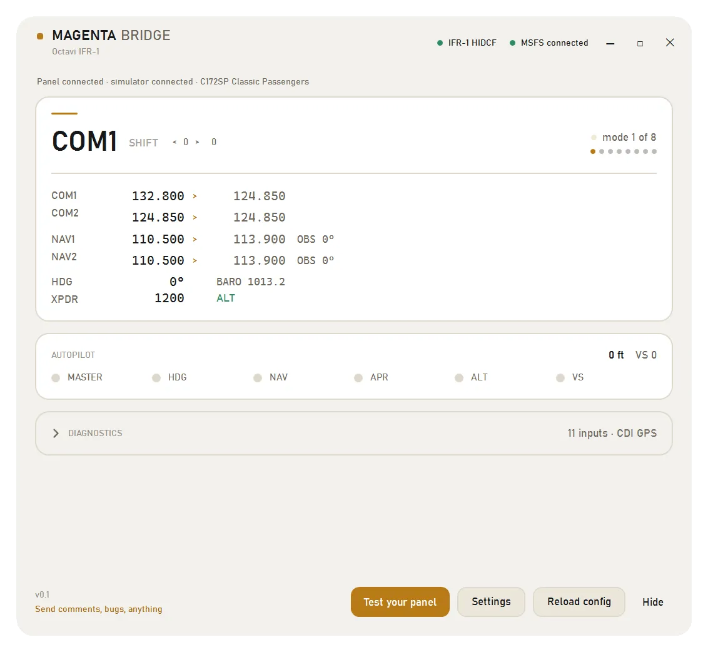
Task: Click the autopilot altitude "0 ft" value
Action: point(616,355)
